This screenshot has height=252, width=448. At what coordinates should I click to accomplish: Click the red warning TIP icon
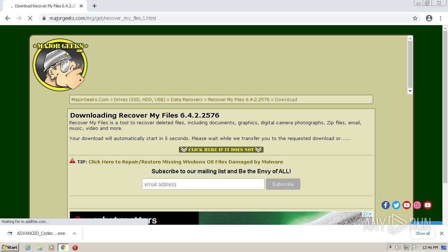(72, 161)
